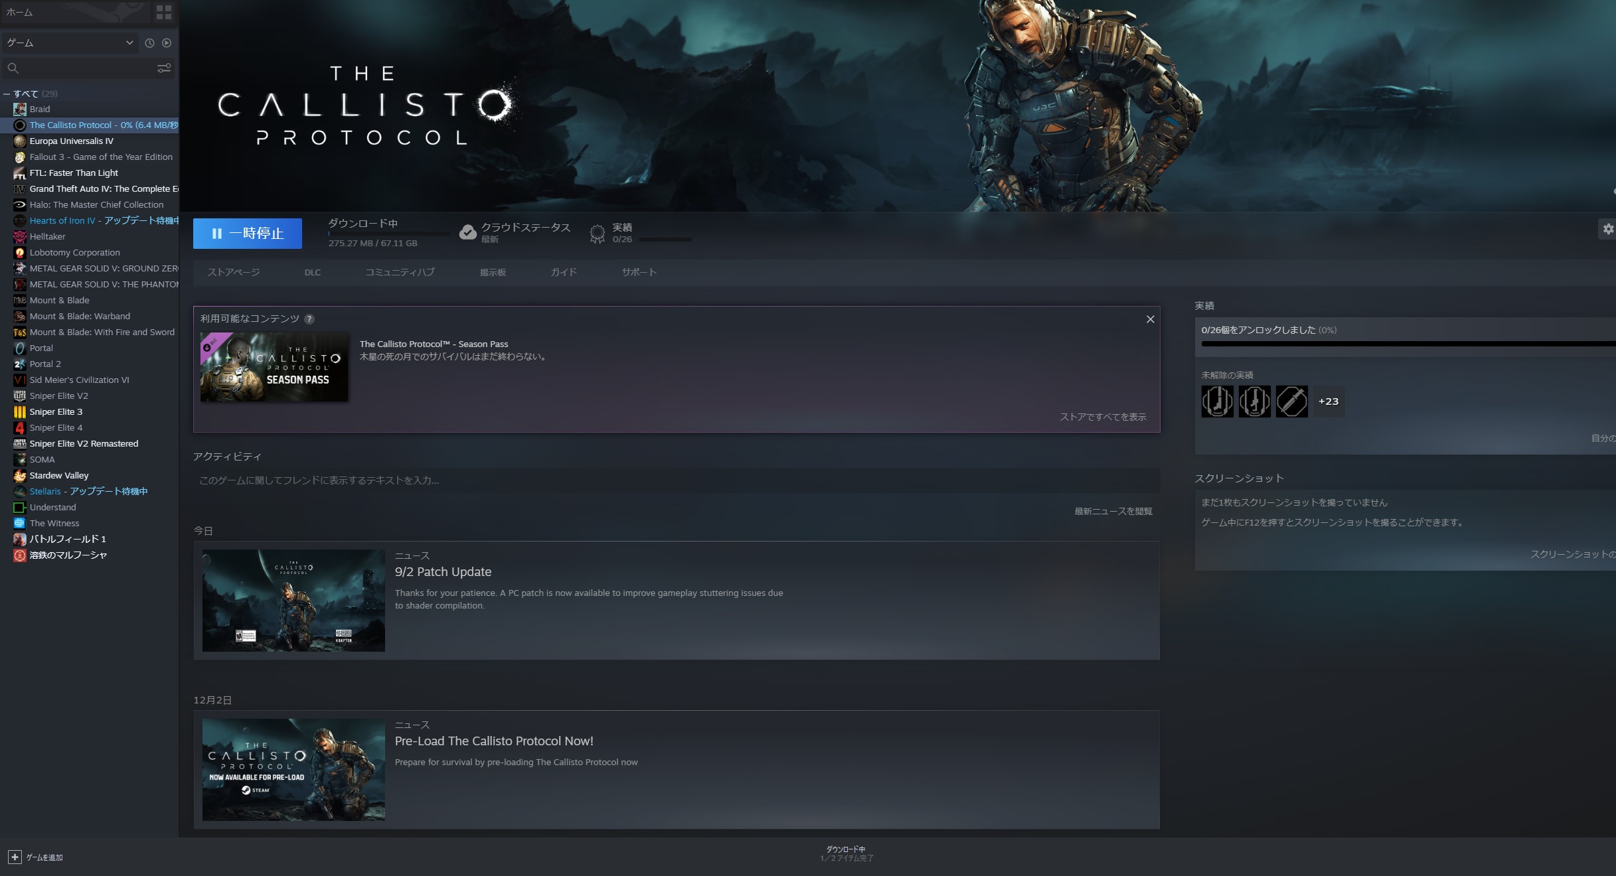Click the cloud status icon
The image size is (1616, 876).
tap(468, 232)
